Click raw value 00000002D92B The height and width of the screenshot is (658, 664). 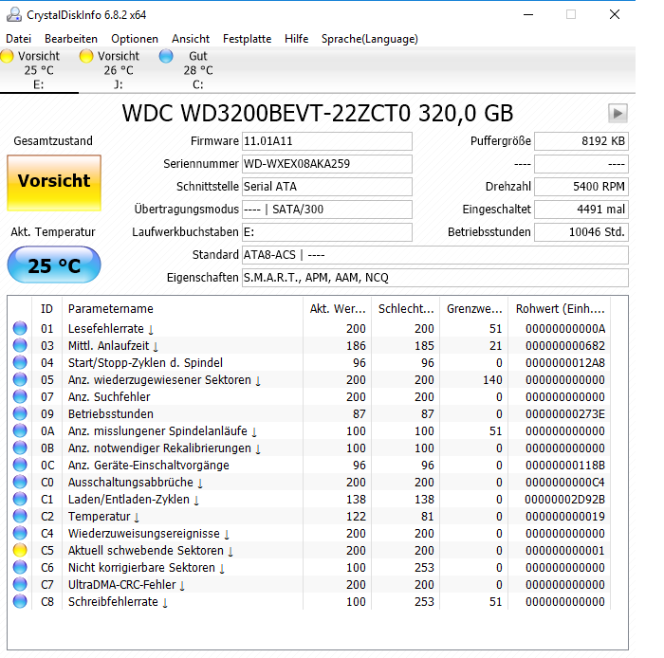pos(564,500)
